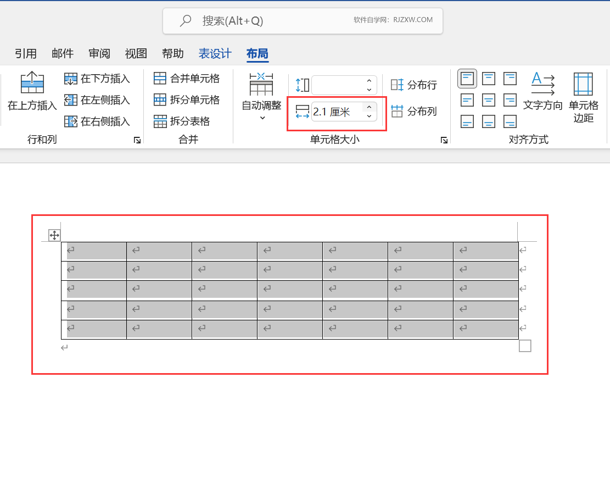Click the 拆分单元格 split cells icon
This screenshot has height=483, width=610.
(x=160, y=100)
